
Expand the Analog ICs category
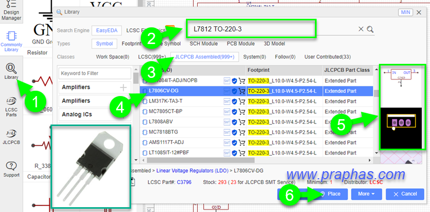(95, 114)
